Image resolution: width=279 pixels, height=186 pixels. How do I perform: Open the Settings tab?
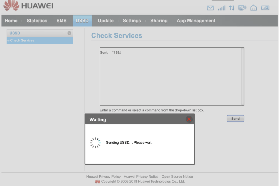[132, 21]
